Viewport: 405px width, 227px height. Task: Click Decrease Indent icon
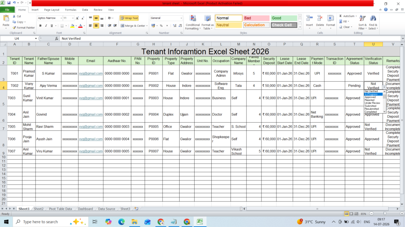110,26
